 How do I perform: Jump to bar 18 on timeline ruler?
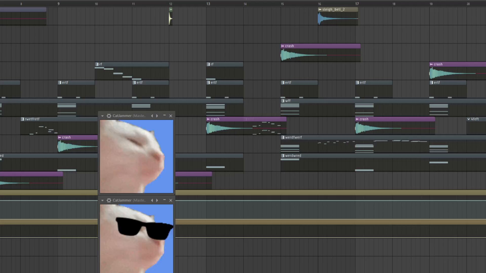(394, 4)
